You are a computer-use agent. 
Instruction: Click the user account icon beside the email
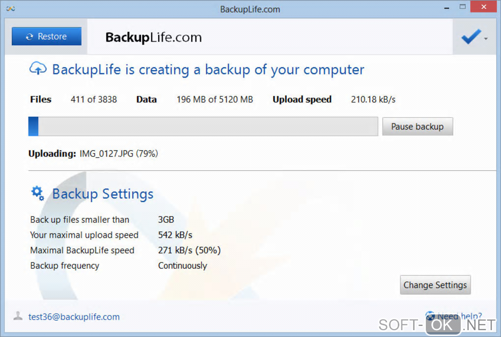(x=18, y=316)
